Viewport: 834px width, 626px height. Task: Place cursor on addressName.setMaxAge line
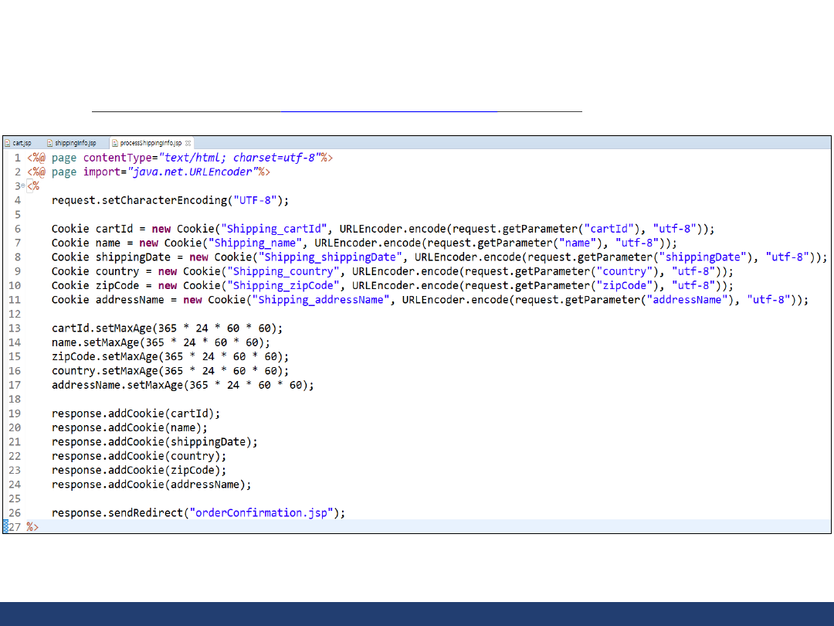[x=182, y=385]
